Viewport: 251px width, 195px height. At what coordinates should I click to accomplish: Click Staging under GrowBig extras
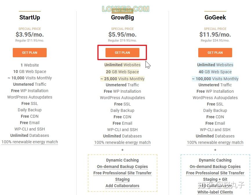pos(122,179)
